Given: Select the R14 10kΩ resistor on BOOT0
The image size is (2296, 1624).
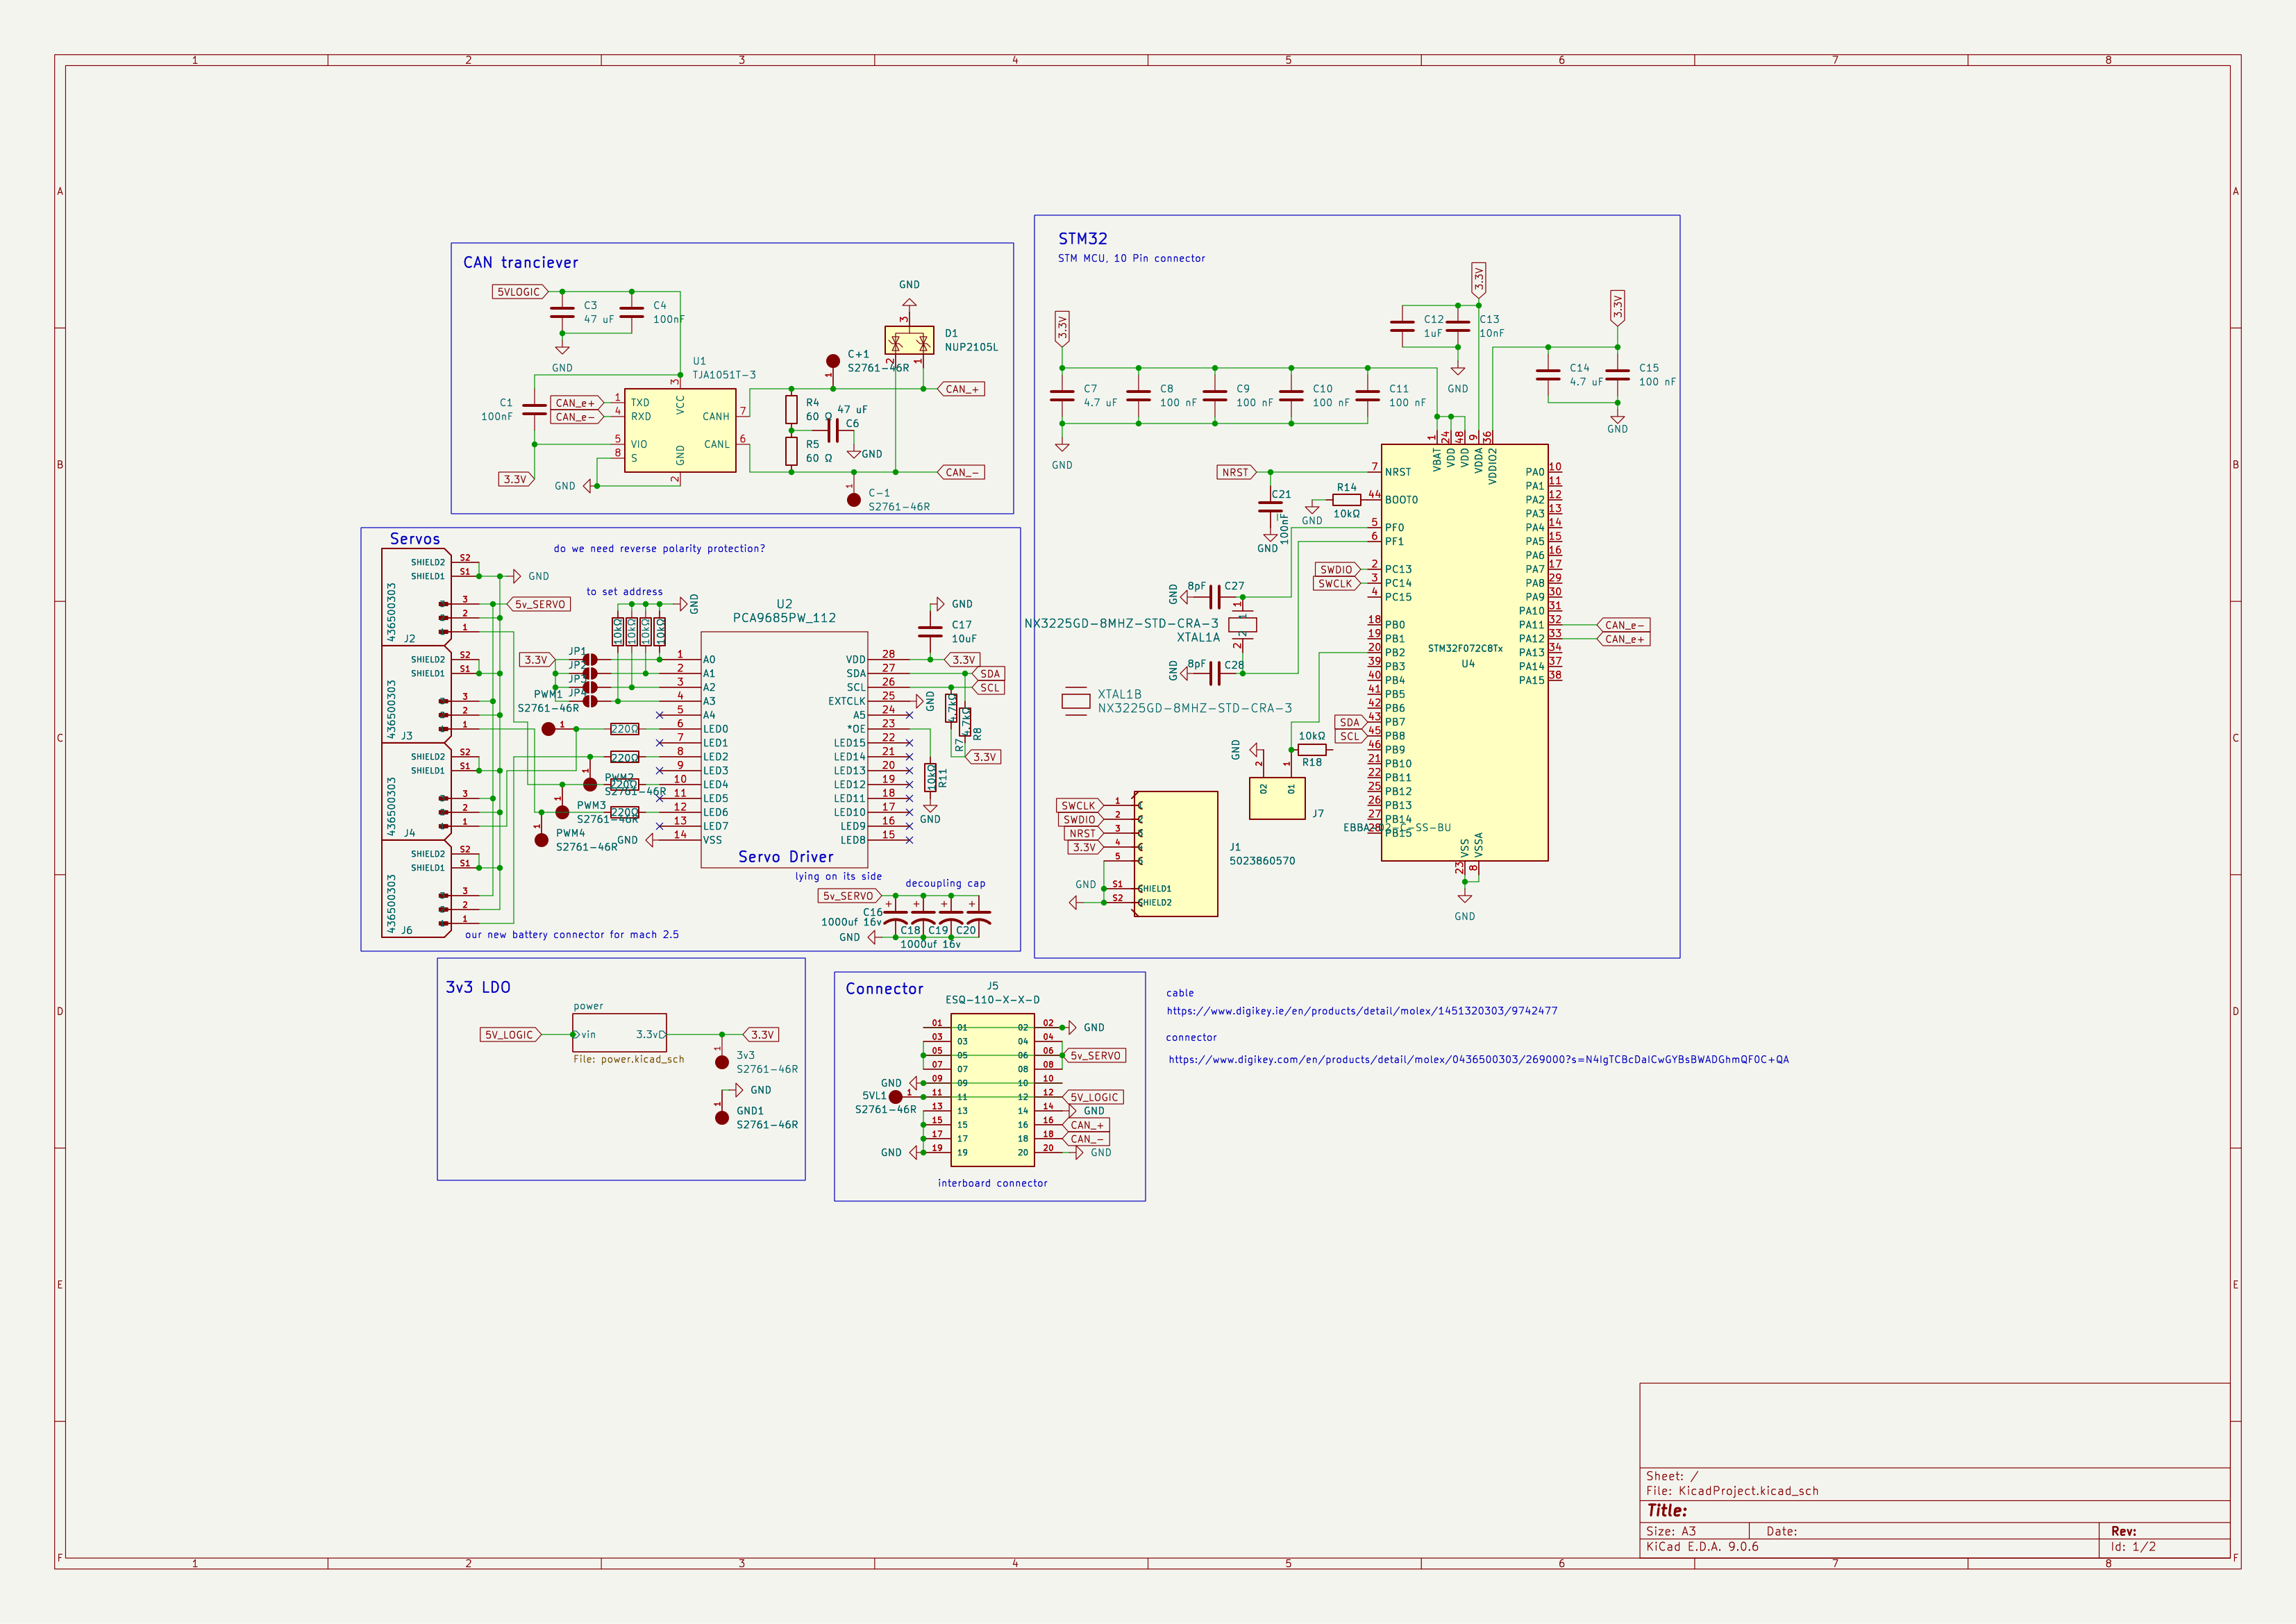Looking at the screenshot, I should pyautogui.click(x=1347, y=499).
